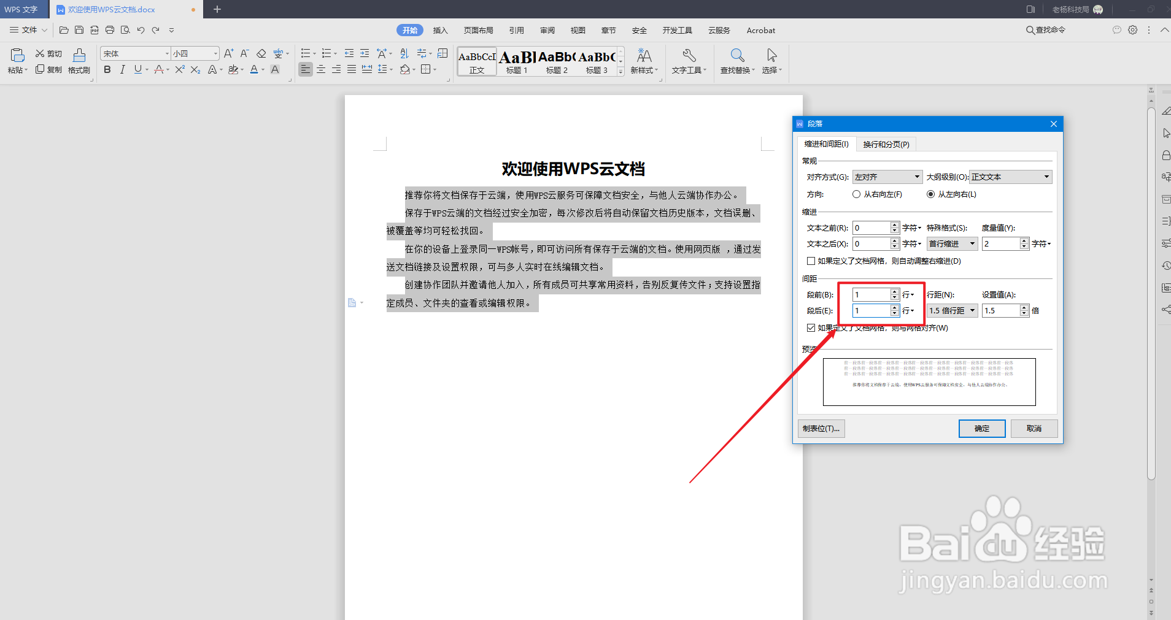Toggle character shading A button

pos(275,70)
